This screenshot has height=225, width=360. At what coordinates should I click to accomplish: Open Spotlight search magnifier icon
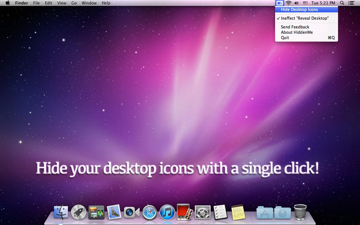point(342,3)
